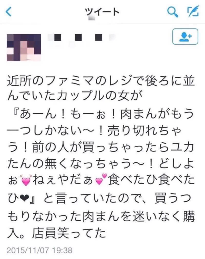Tap the blurred display name beside avatar
Screen dimensions: 205x259
pos(82,37)
